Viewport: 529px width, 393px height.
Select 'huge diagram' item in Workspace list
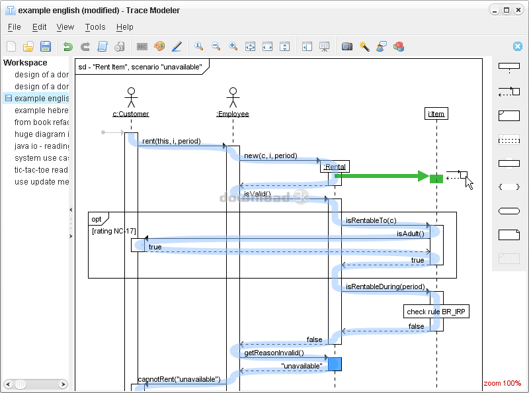point(41,134)
